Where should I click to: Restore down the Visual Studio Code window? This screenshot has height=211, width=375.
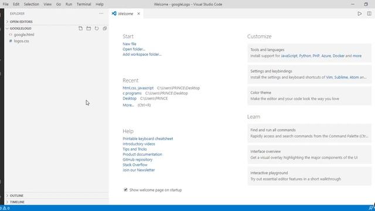click(366, 4)
